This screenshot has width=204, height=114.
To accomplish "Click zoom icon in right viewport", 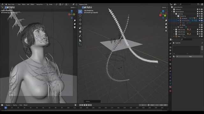I will coord(166,21).
